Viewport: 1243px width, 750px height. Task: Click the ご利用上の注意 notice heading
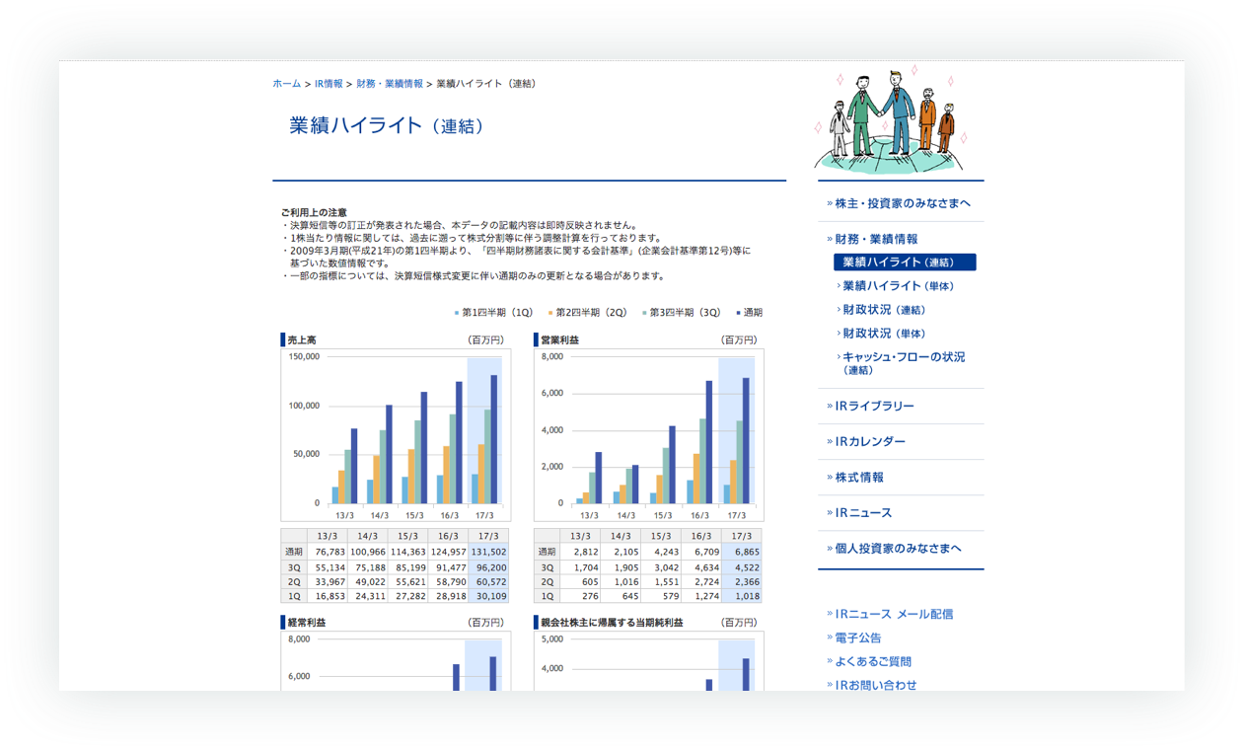[x=314, y=212]
